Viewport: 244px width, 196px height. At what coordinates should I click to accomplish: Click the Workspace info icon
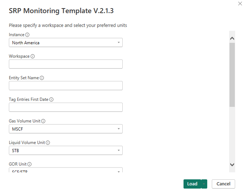pyautogui.click(x=33, y=56)
